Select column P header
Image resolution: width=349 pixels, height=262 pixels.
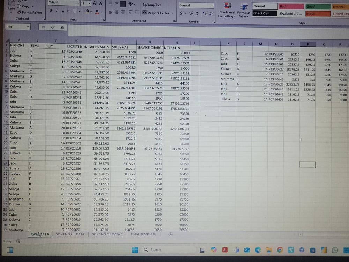308,44
